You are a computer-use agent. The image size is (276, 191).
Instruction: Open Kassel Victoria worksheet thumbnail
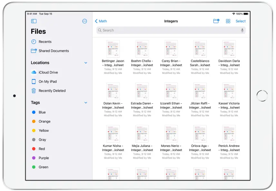(x=229, y=91)
